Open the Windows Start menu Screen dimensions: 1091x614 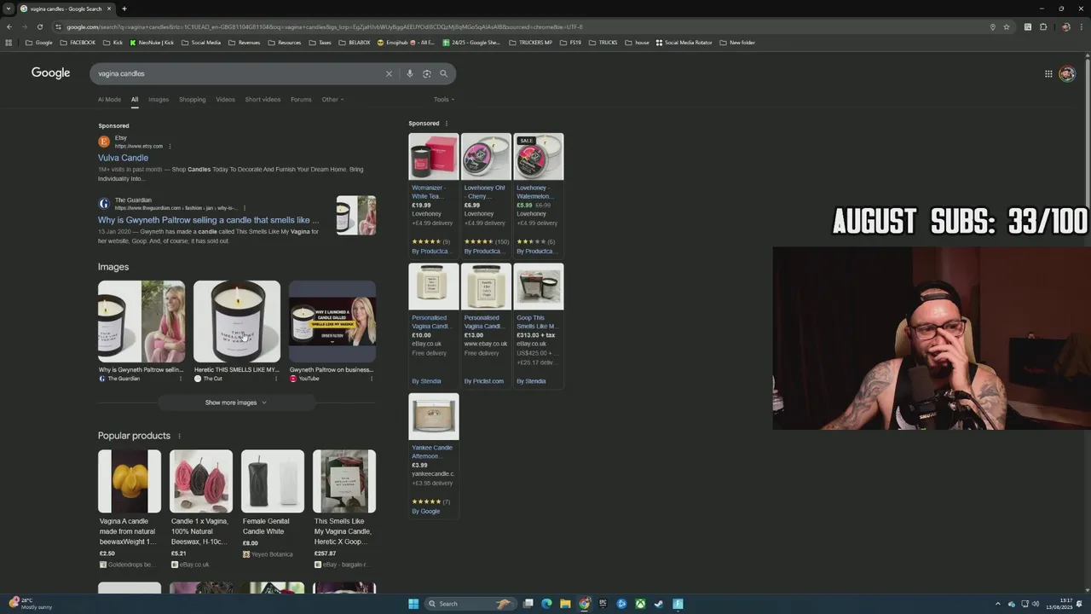pyautogui.click(x=413, y=604)
